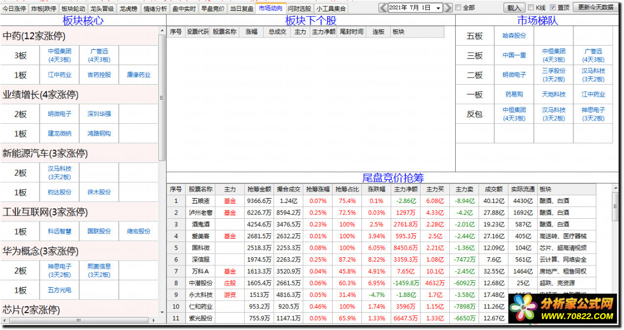Open 吉药控股 under 中药 1板

[99, 75]
